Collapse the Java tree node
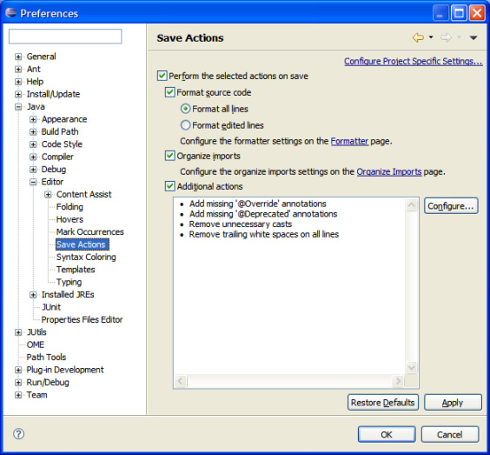Image resolution: width=490 pixels, height=455 pixels. tap(18, 107)
